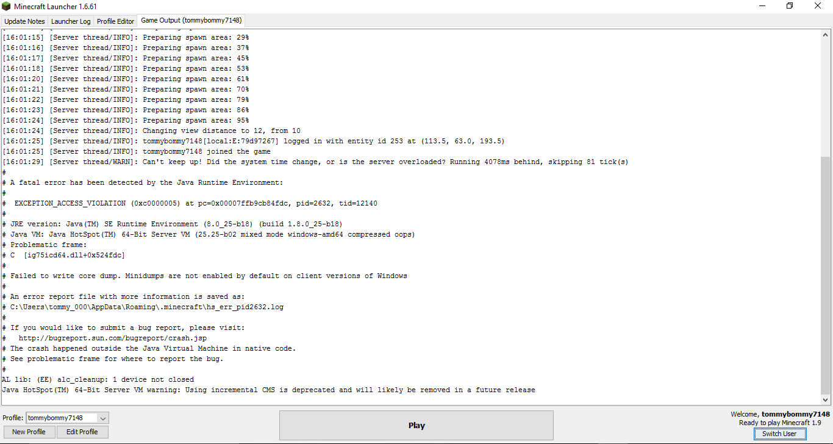Click the hs_err_pid2632.log file path line
This screenshot has width=833, height=444.
pos(143,307)
